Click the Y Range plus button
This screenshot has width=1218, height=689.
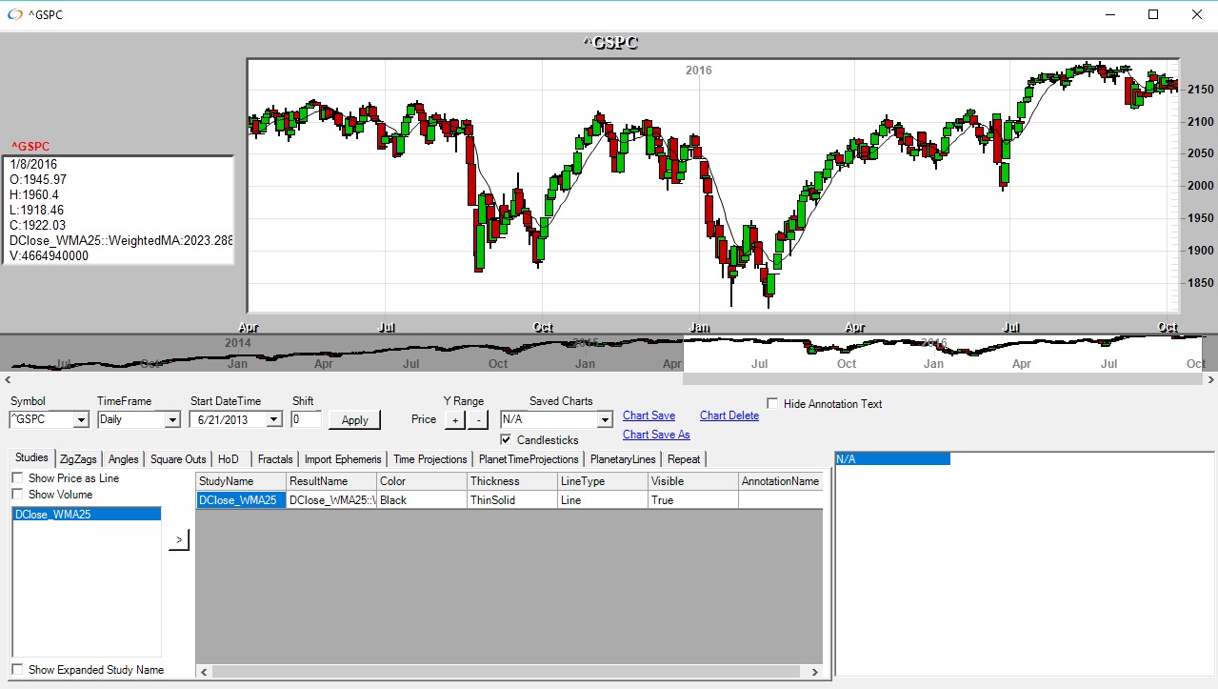[x=454, y=420]
